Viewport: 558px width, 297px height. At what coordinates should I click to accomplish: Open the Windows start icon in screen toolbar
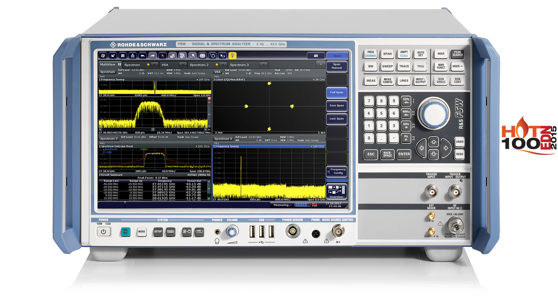(103, 55)
